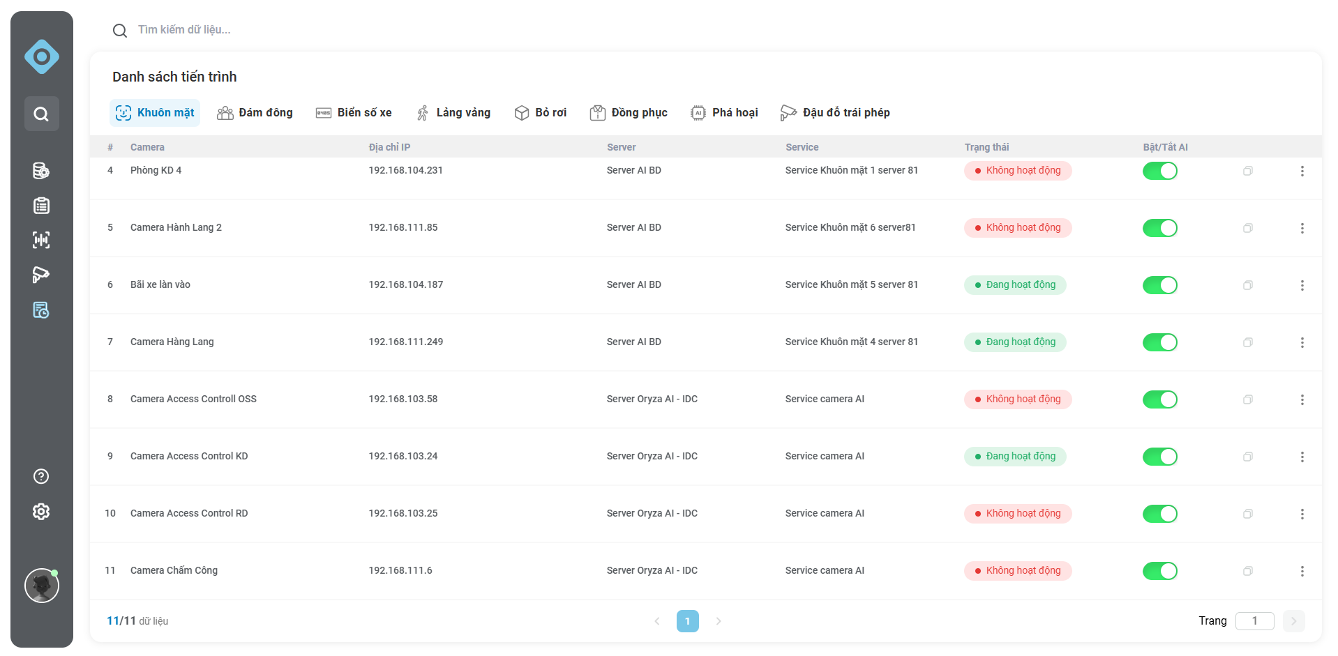
Task: Click copy icon for Bãi xe làn vào
Action: pos(1248,285)
